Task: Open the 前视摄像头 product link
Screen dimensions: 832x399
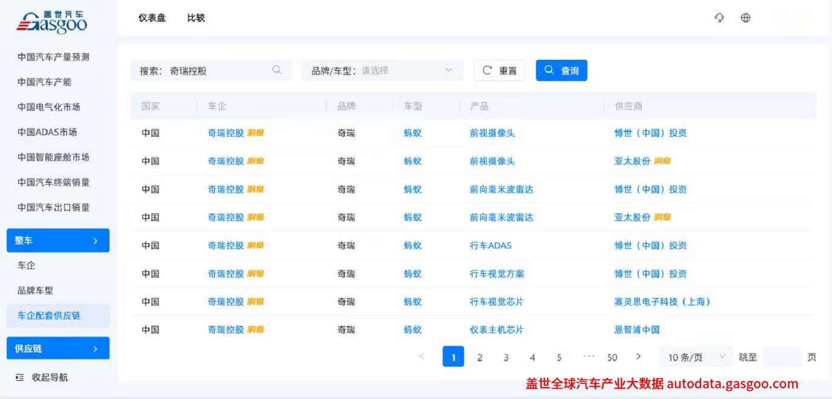Action: point(493,133)
